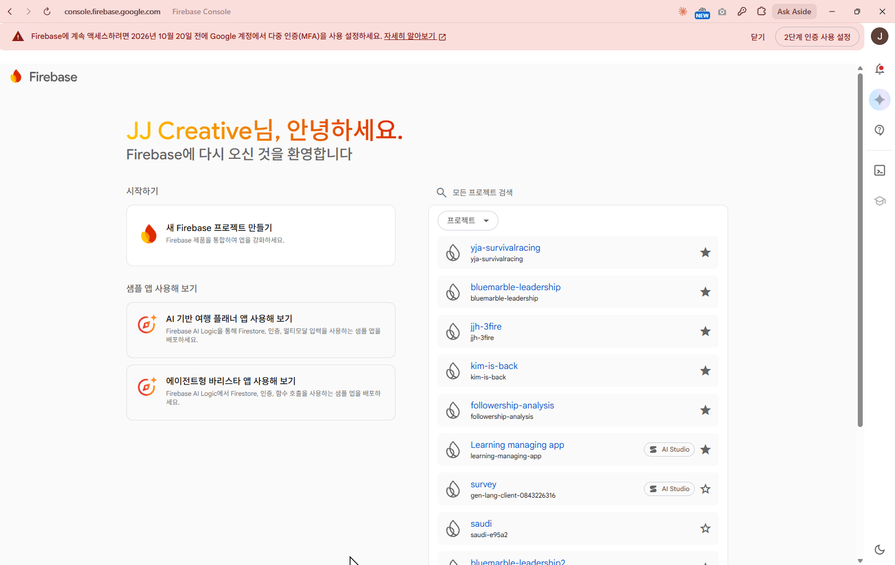
Task: Click the Firebase wordmark text
Action: coord(53,77)
